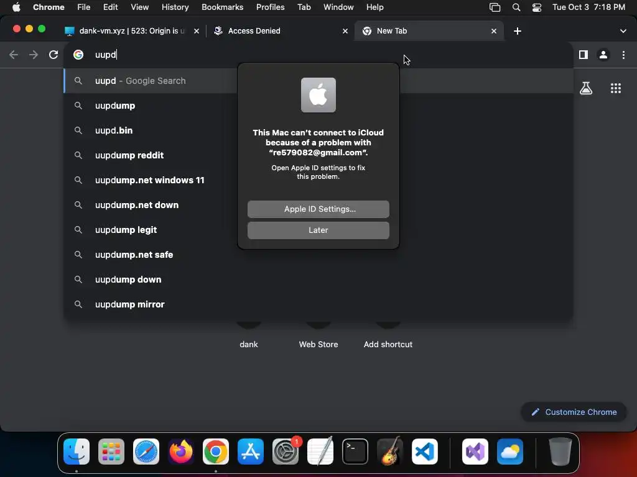Close the New Tab tab
Viewport: 637px width, 477px height.
click(x=493, y=31)
